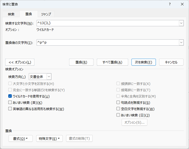
Task: Enable 句読点を無視する checkbox
Action: point(118,102)
